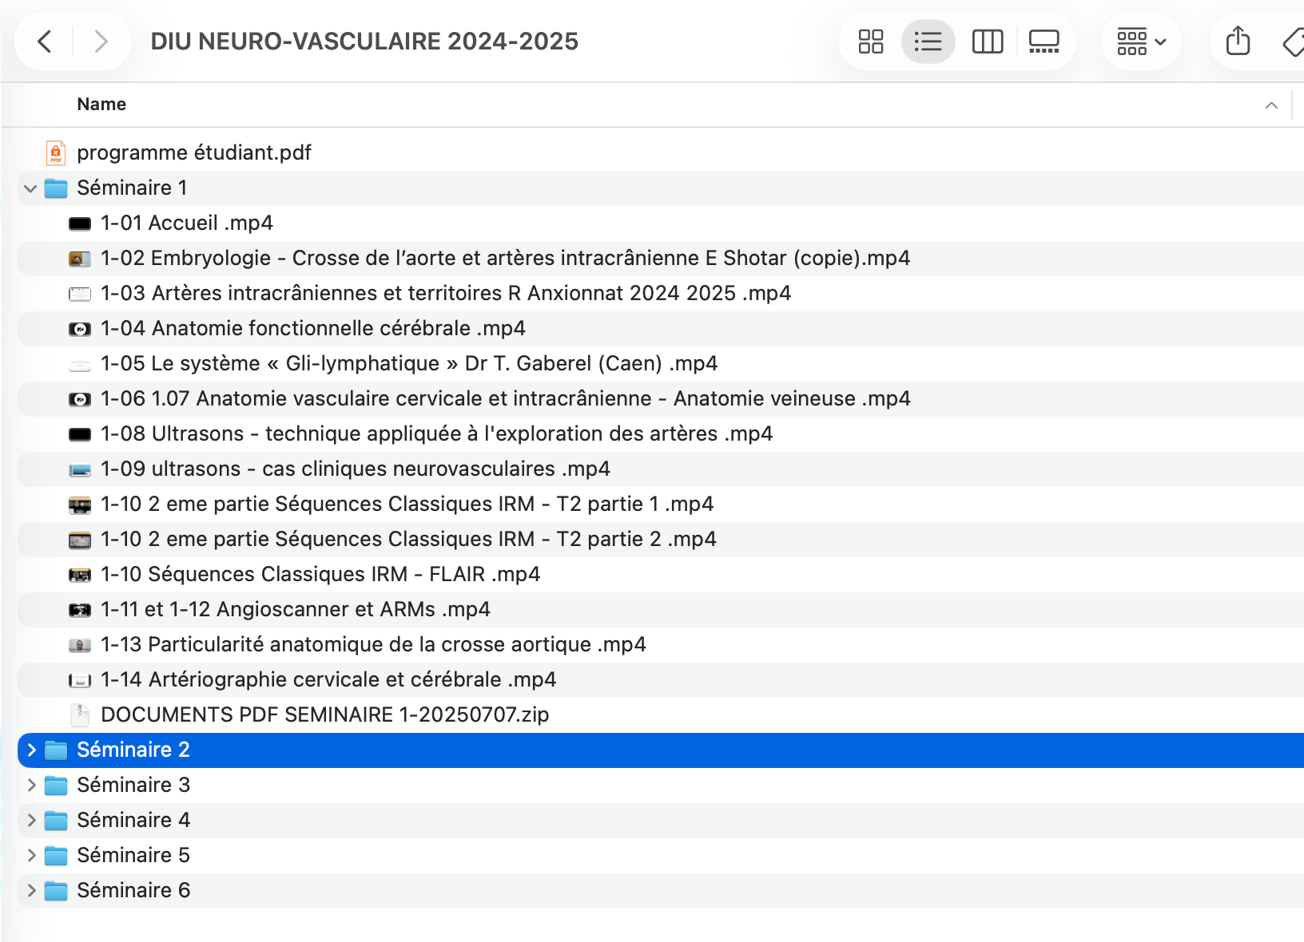Select the Séminaire 6 folder icon

[56, 891]
